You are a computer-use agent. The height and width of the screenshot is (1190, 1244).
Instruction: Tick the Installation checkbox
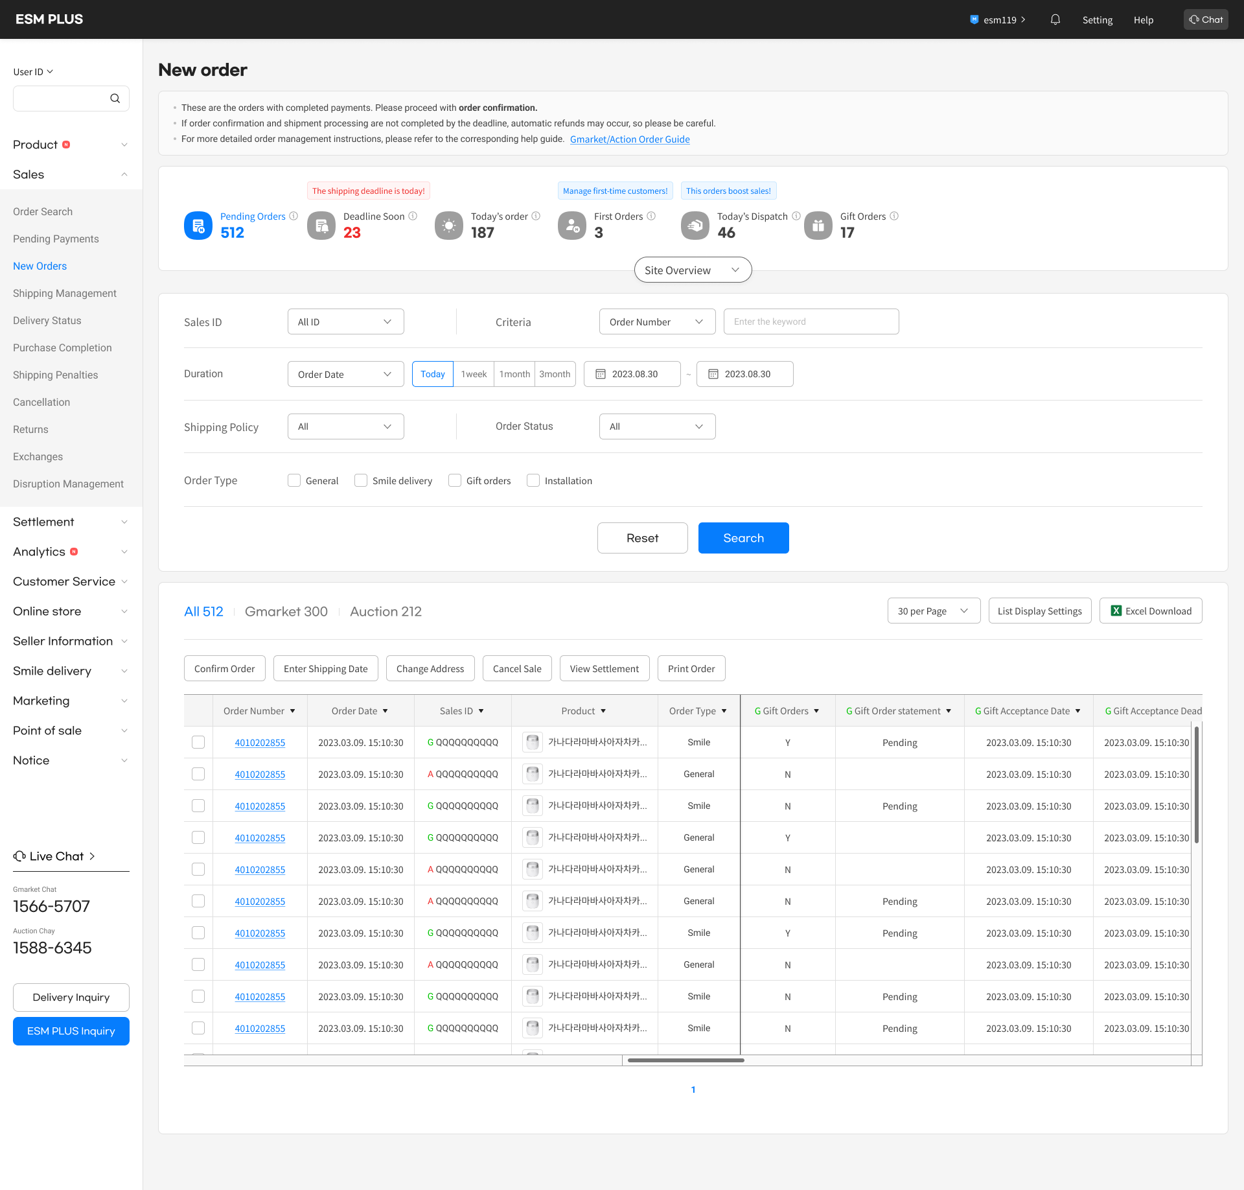(x=533, y=480)
